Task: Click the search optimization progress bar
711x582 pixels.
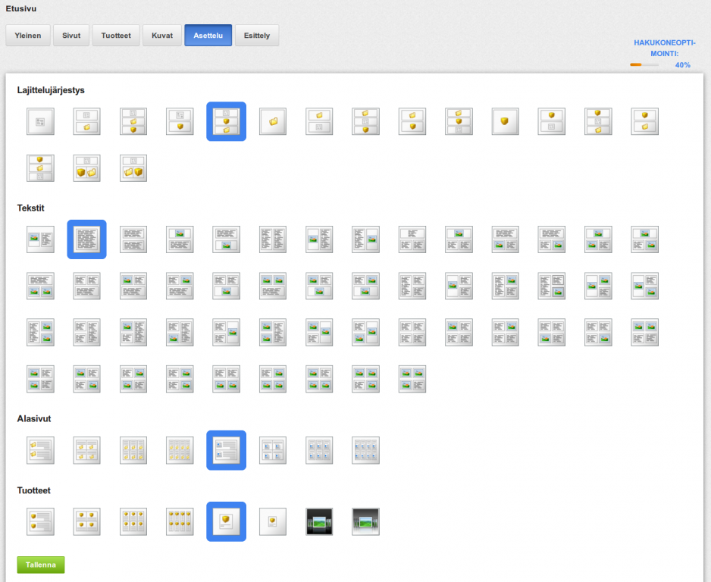Action: coord(644,65)
